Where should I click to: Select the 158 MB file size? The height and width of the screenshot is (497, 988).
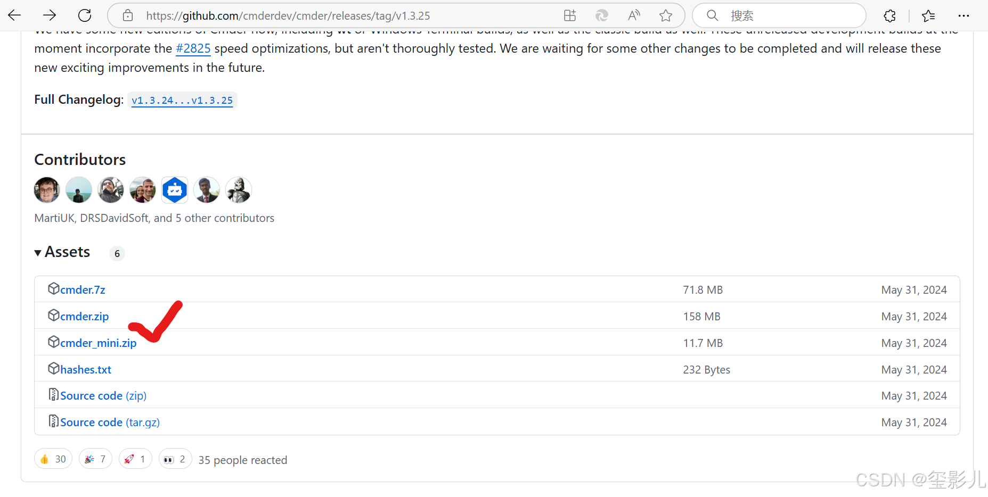pos(702,317)
